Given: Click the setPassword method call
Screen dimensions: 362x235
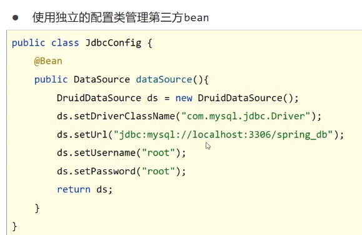Looking at the screenshot, I should (x=105, y=171).
